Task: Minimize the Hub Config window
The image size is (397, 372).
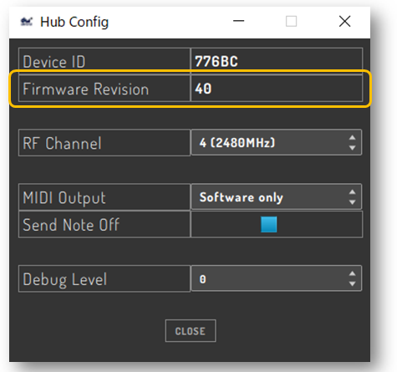Action: (x=238, y=21)
